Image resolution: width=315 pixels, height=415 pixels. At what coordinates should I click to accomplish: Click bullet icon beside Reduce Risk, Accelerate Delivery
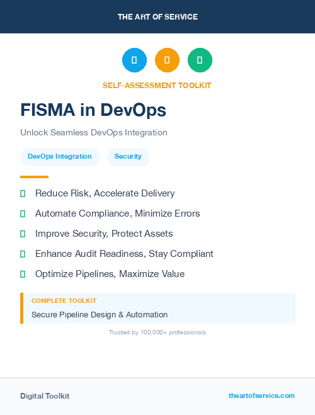tap(23, 193)
